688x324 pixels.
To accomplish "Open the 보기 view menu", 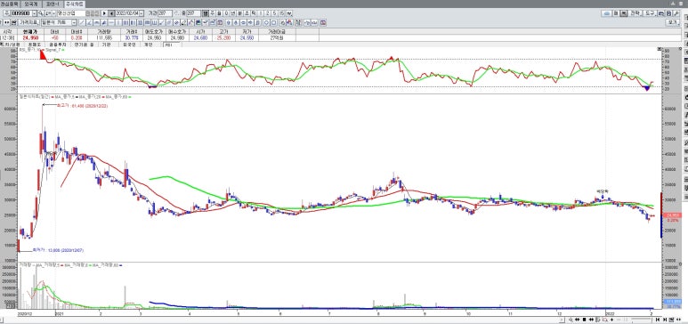I will [673, 22].
